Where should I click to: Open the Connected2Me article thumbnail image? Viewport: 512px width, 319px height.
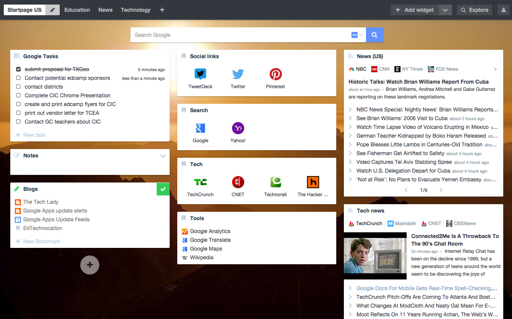point(375,256)
